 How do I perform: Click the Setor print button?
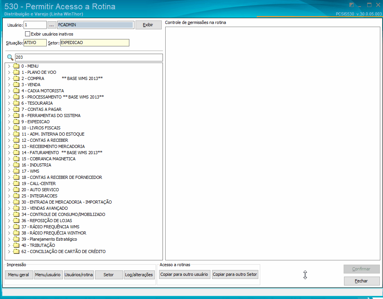click(x=109, y=275)
